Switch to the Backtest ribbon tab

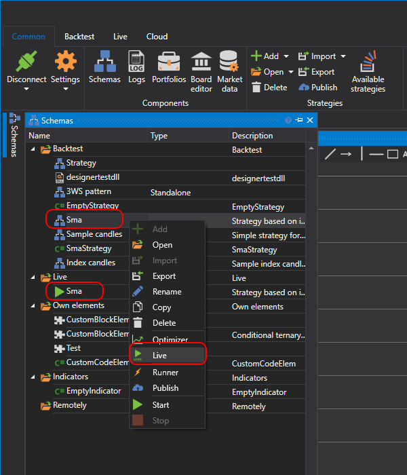tap(79, 37)
